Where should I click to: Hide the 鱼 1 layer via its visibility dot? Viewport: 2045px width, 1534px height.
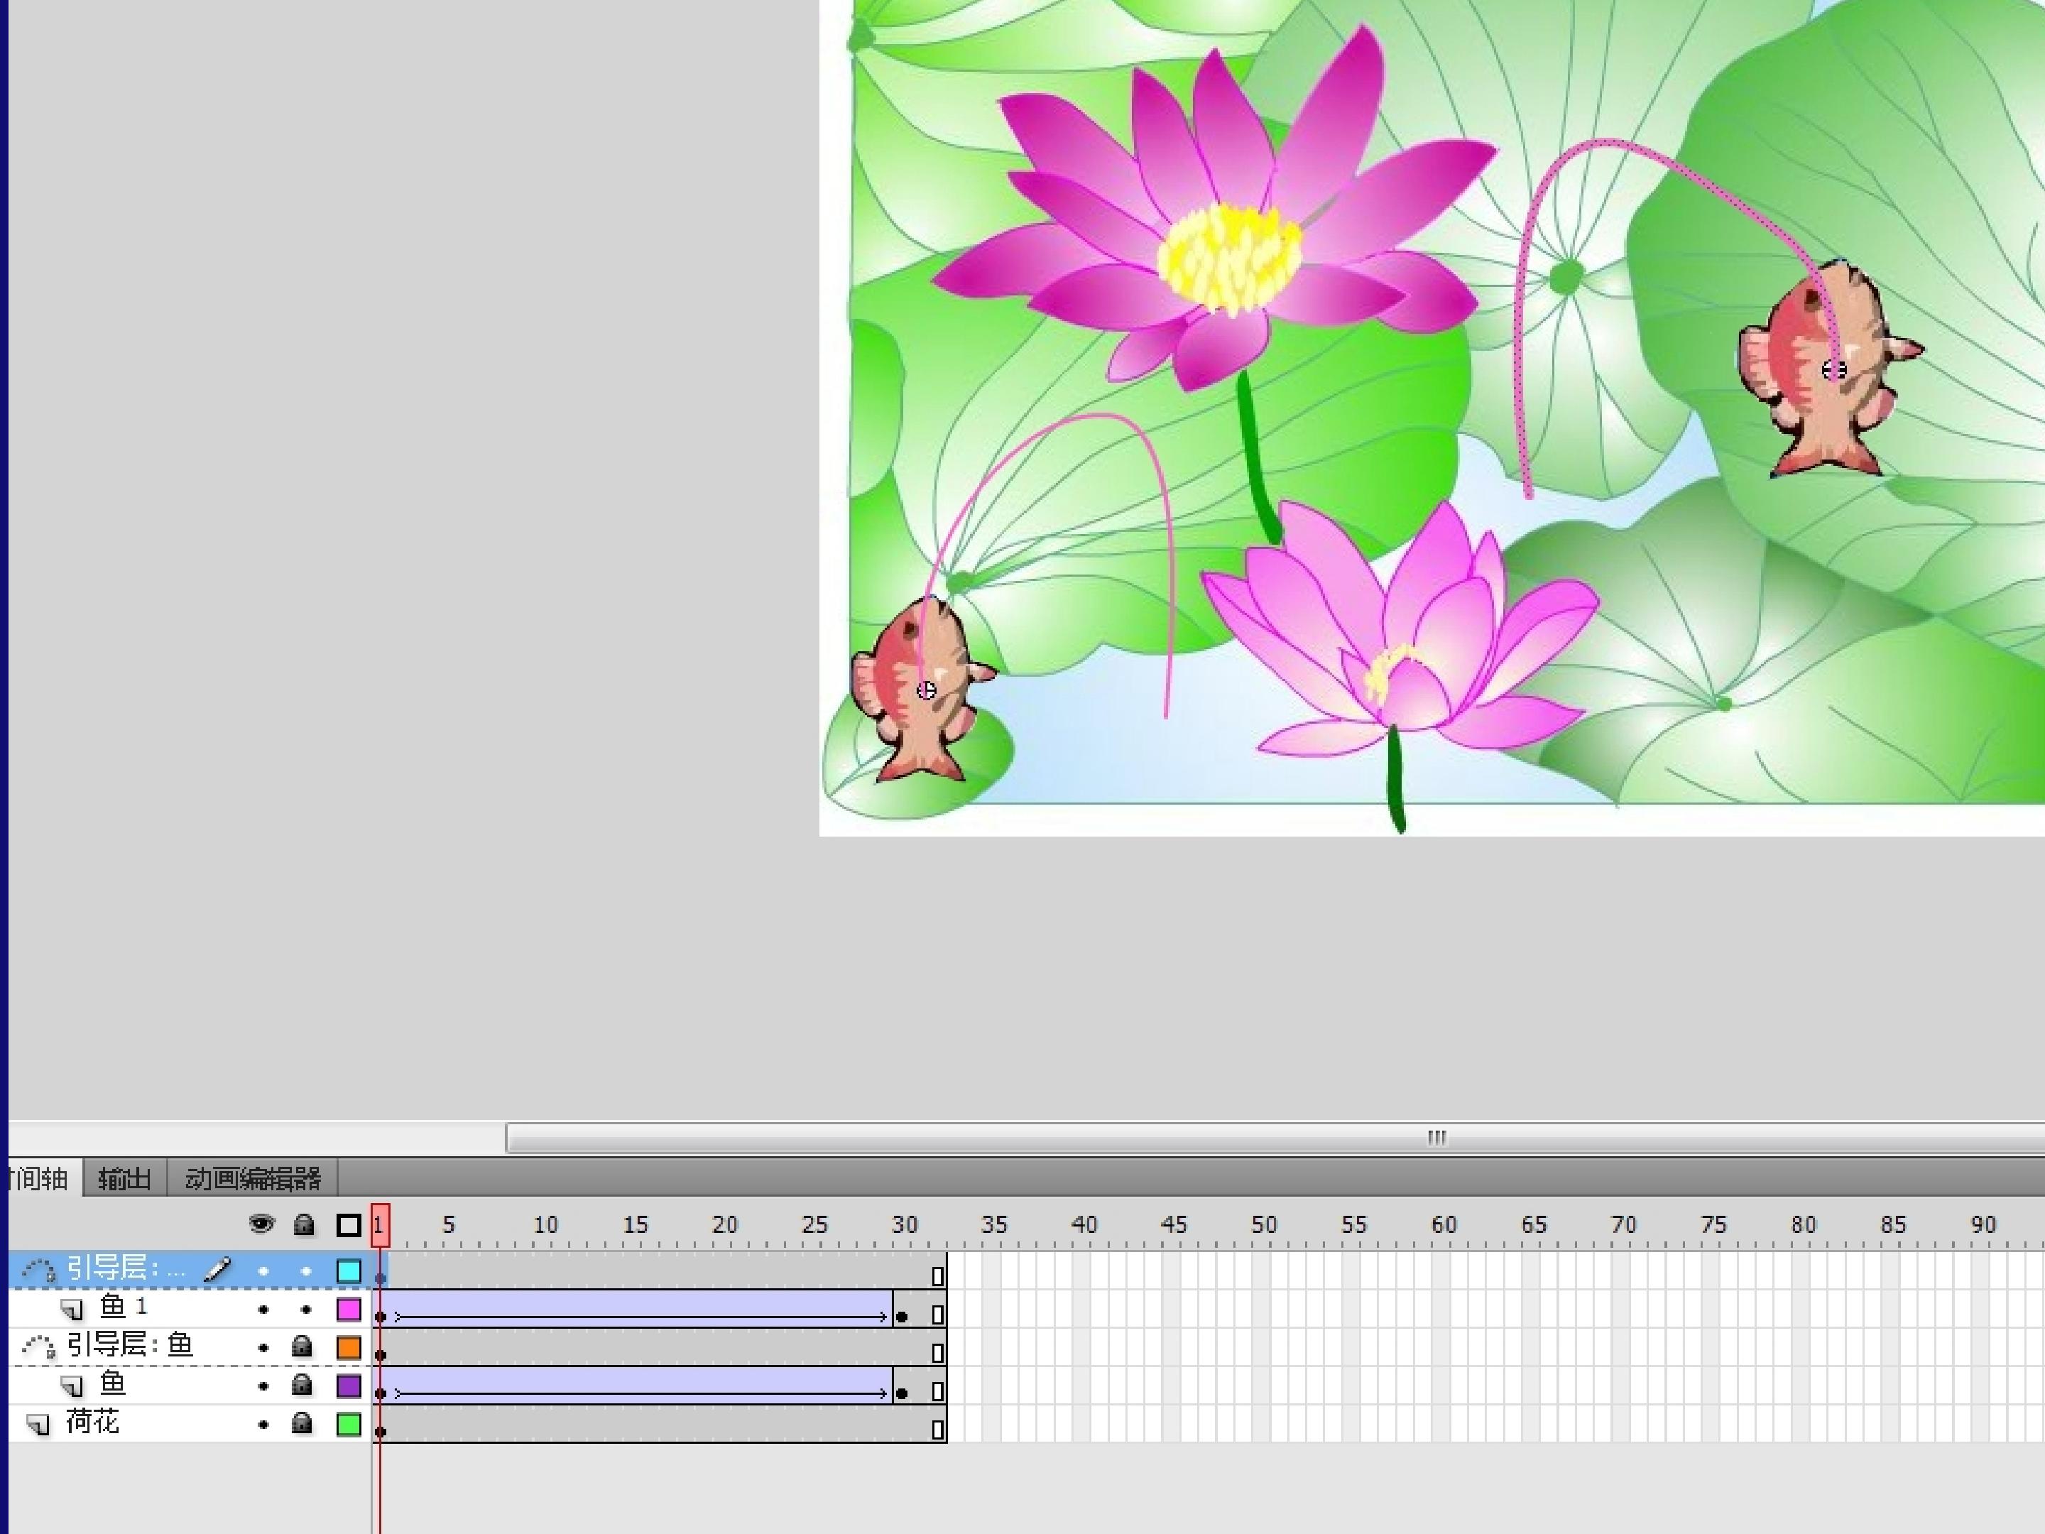click(x=263, y=1310)
